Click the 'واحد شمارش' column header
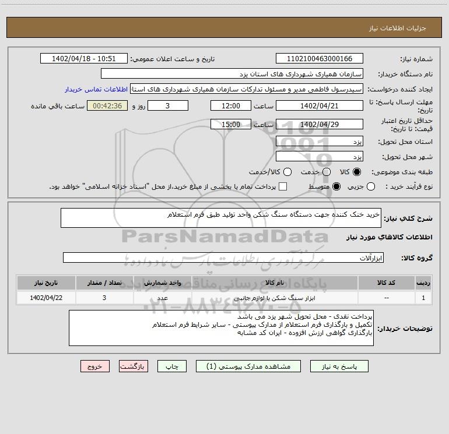449x434 pixels. point(162,283)
